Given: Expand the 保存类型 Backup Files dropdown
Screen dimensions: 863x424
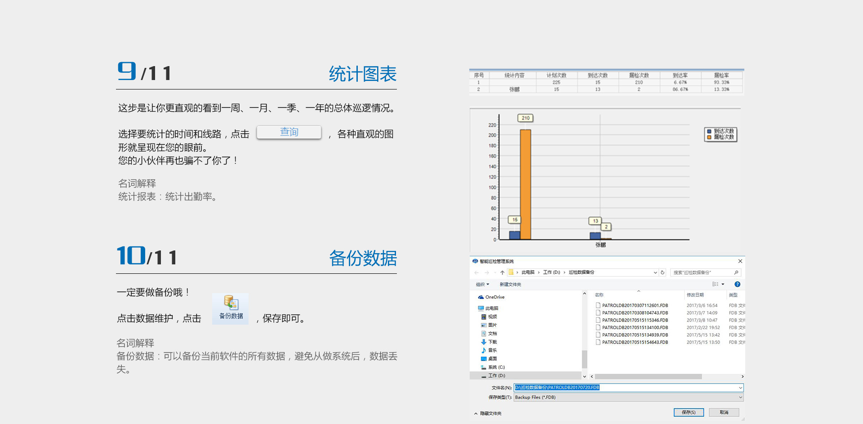Looking at the screenshot, I should (x=740, y=397).
